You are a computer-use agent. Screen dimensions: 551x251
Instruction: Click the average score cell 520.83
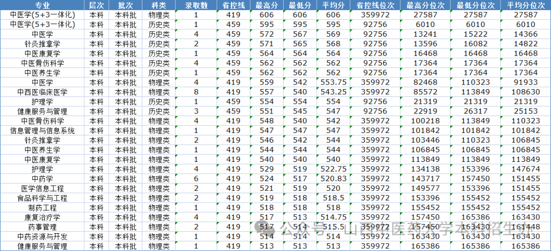click(333, 179)
